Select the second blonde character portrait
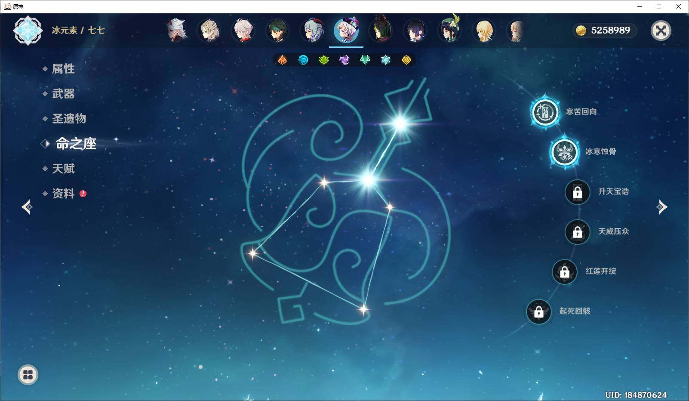 (209, 30)
